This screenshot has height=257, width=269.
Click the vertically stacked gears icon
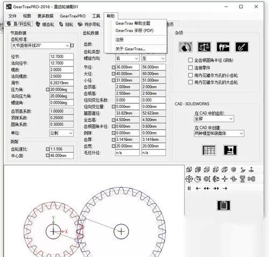pos(243,179)
